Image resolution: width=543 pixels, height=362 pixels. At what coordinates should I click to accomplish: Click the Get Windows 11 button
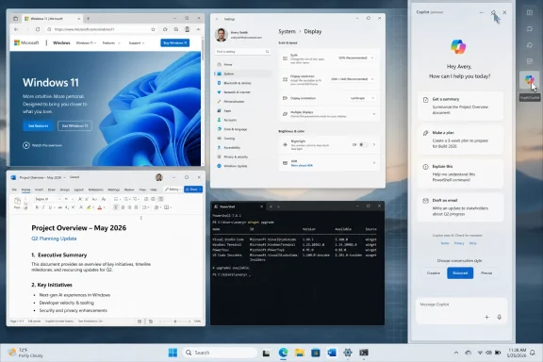tap(74, 125)
